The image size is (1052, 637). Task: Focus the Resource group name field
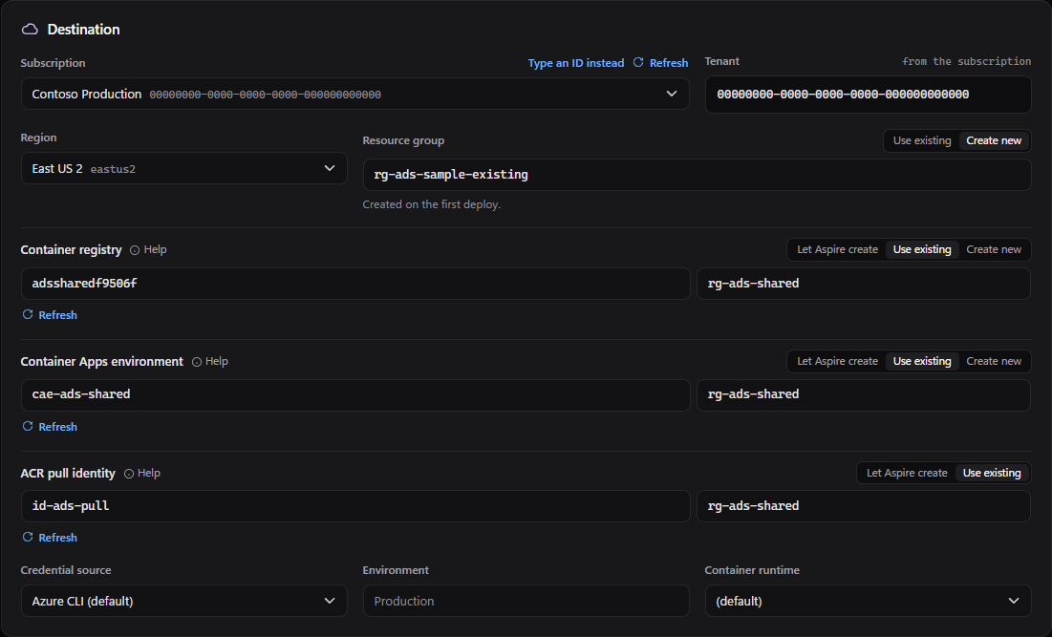(x=697, y=175)
